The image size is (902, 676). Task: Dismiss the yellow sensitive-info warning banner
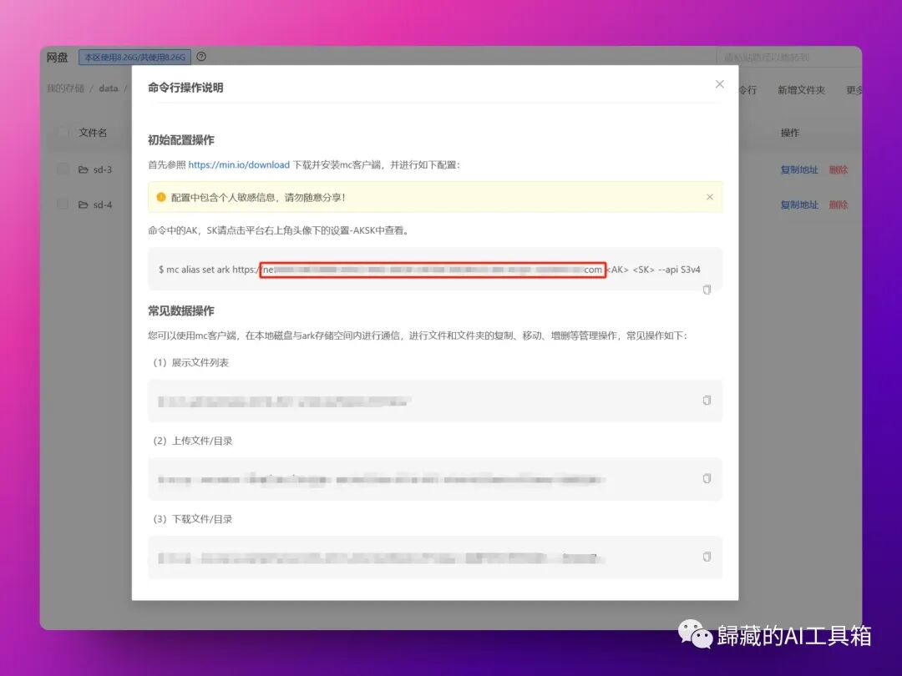[x=709, y=197]
